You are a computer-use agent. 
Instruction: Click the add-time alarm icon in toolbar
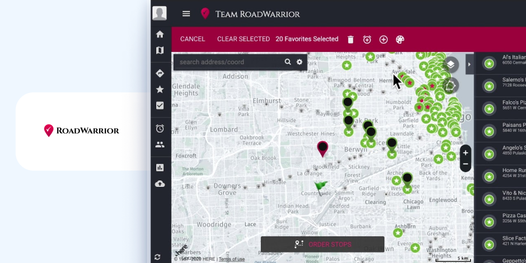tap(367, 40)
